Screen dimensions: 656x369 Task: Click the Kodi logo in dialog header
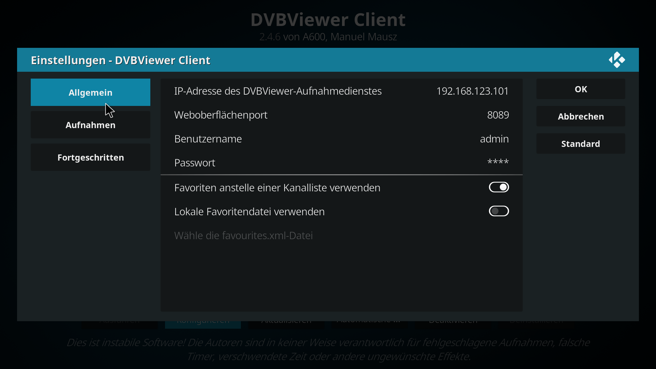(617, 60)
